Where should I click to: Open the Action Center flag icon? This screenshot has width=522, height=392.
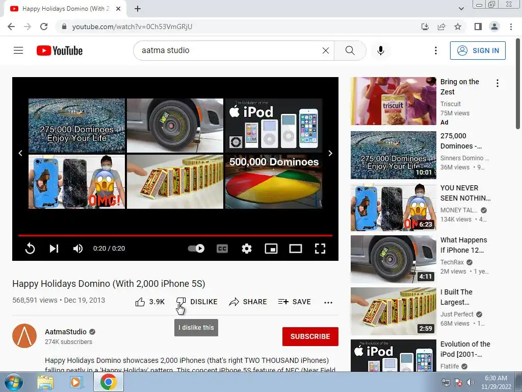(458, 382)
